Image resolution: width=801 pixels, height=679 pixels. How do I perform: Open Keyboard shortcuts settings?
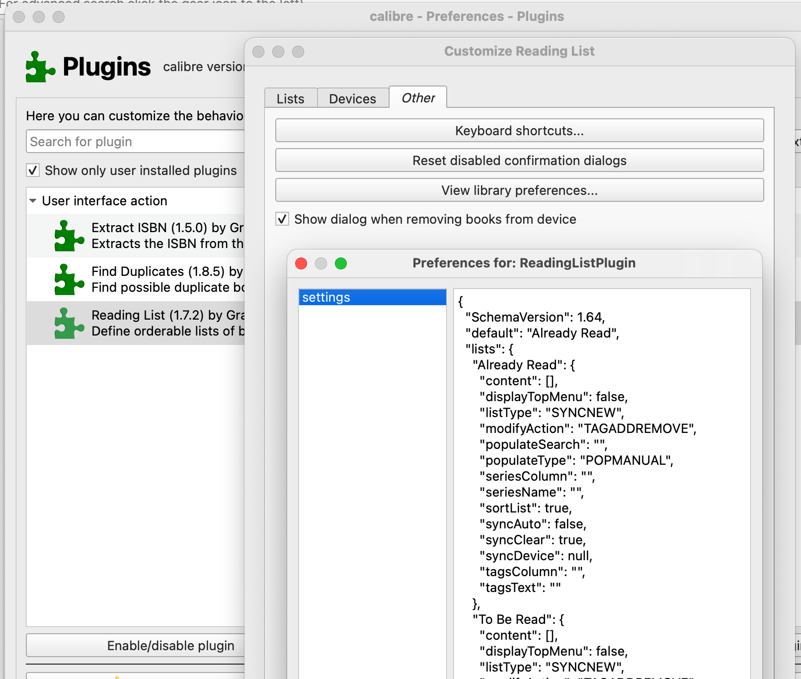point(519,131)
